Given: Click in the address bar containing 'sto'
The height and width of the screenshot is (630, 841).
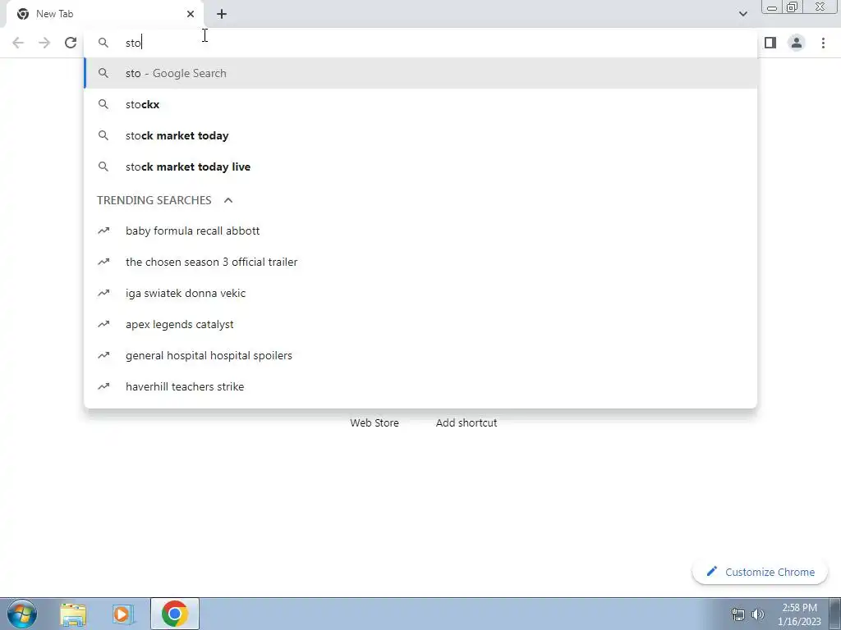Looking at the screenshot, I should tap(421, 43).
